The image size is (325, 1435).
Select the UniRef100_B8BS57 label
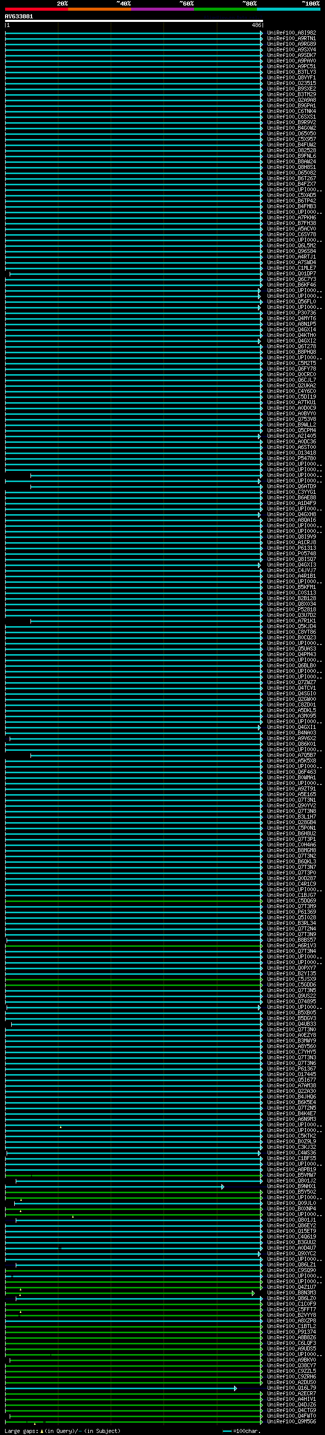pyautogui.click(x=291, y=940)
